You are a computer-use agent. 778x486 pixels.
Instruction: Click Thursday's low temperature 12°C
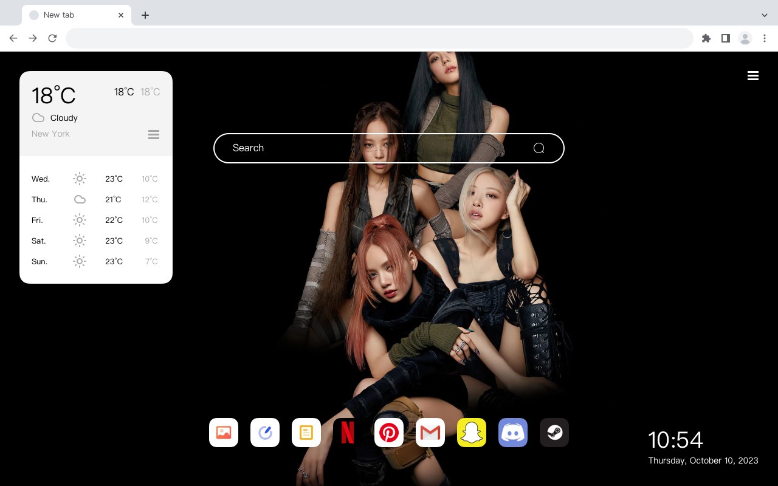(x=150, y=199)
